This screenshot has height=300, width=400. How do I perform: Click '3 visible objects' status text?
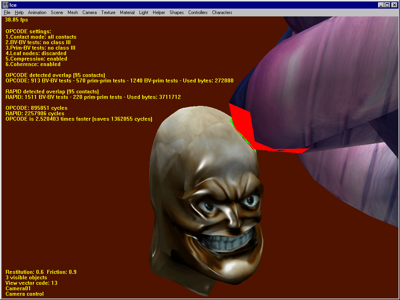(26, 278)
